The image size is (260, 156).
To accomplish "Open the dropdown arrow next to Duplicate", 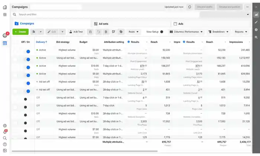I will pyautogui.click(x=40, y=32).
